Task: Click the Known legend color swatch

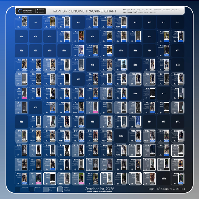Action: coord(32,189)
